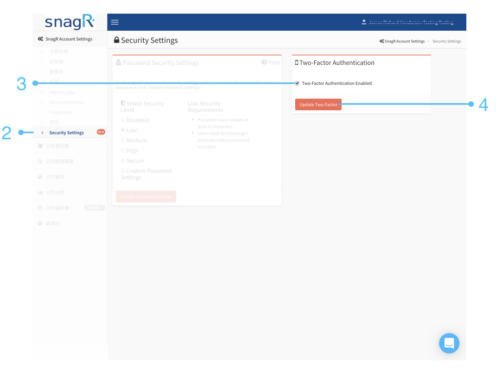The width and height of the screenshot is (499, 374).
Task: Expand the Divisionawesome chevron
Action: 42,102
